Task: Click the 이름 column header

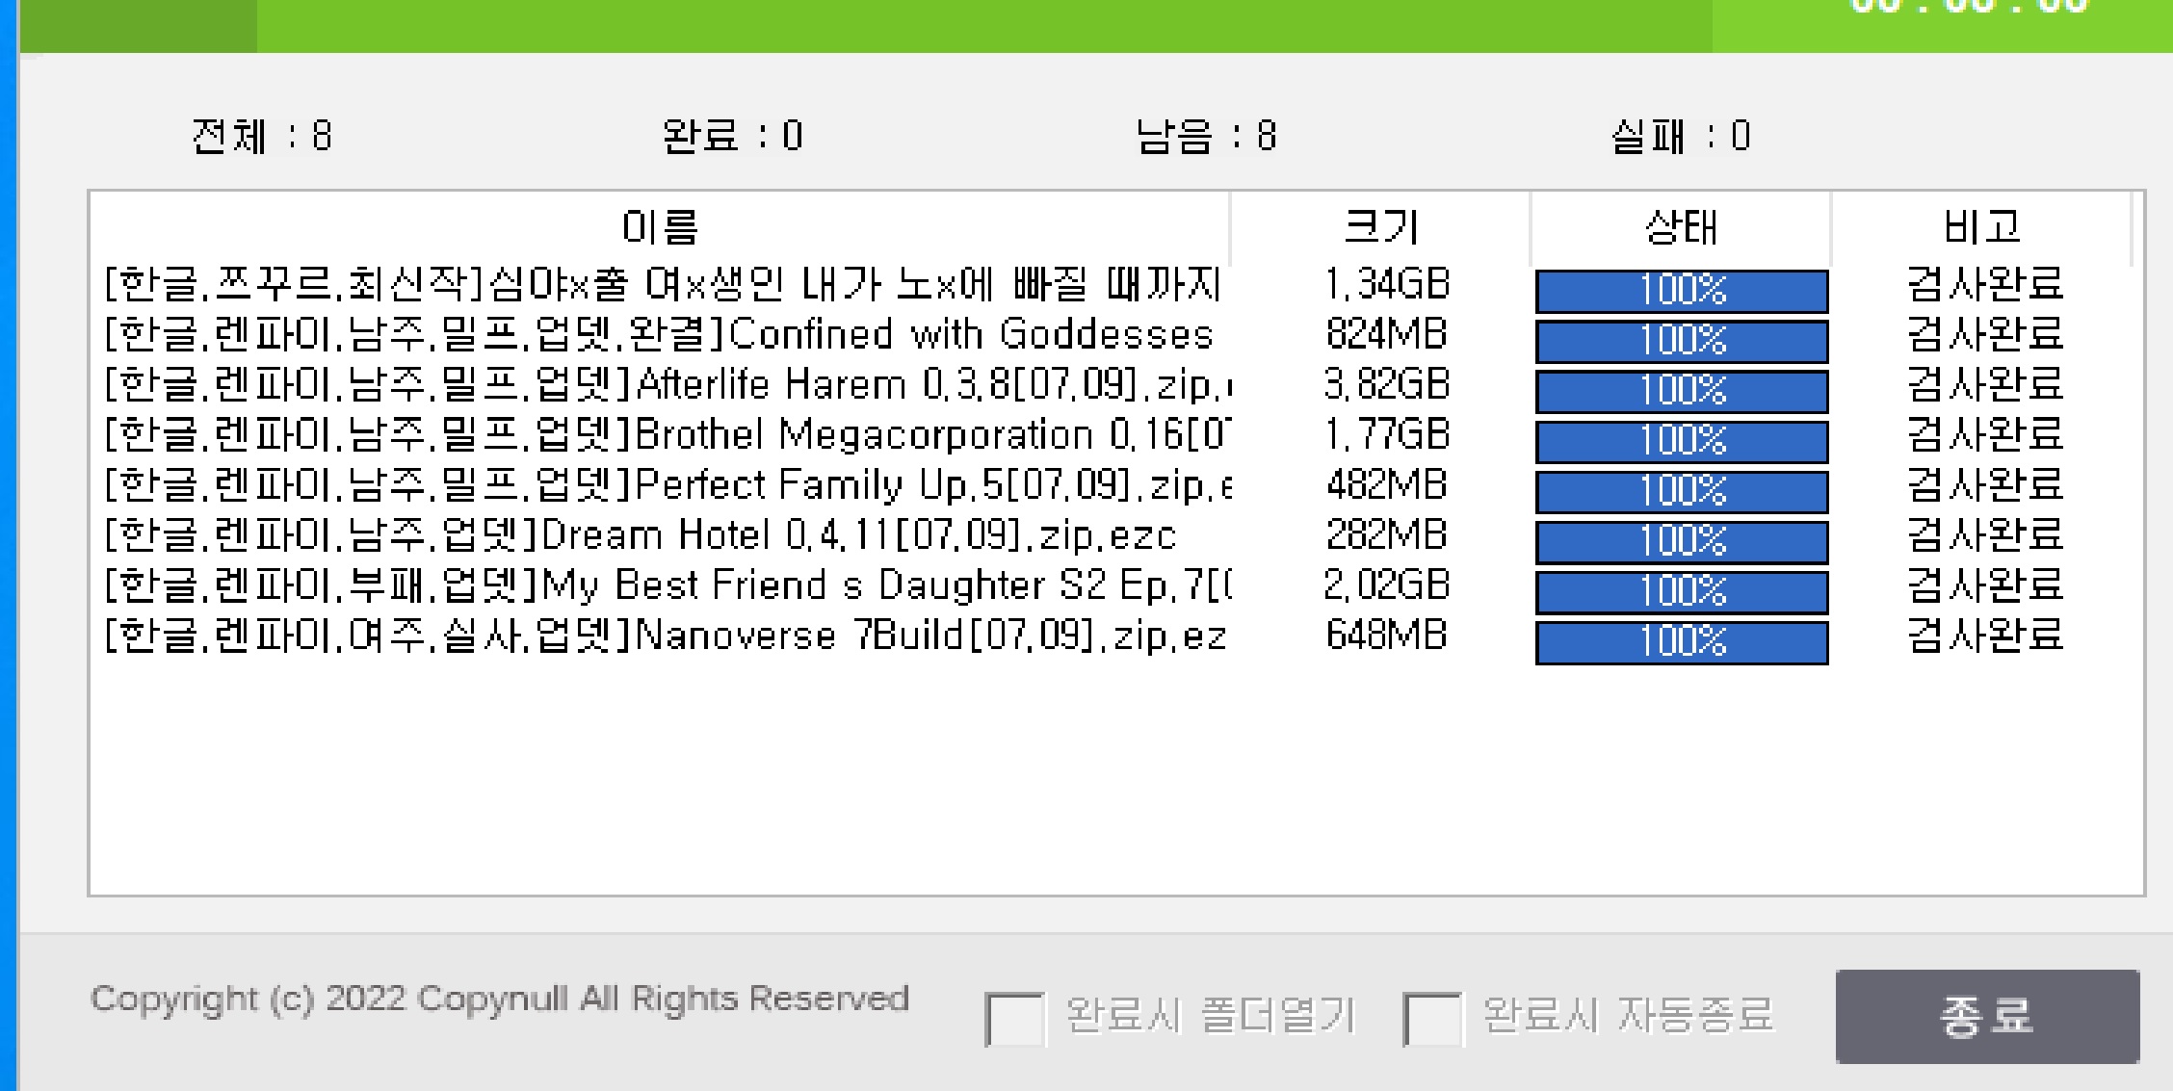Action: [660, 228]
